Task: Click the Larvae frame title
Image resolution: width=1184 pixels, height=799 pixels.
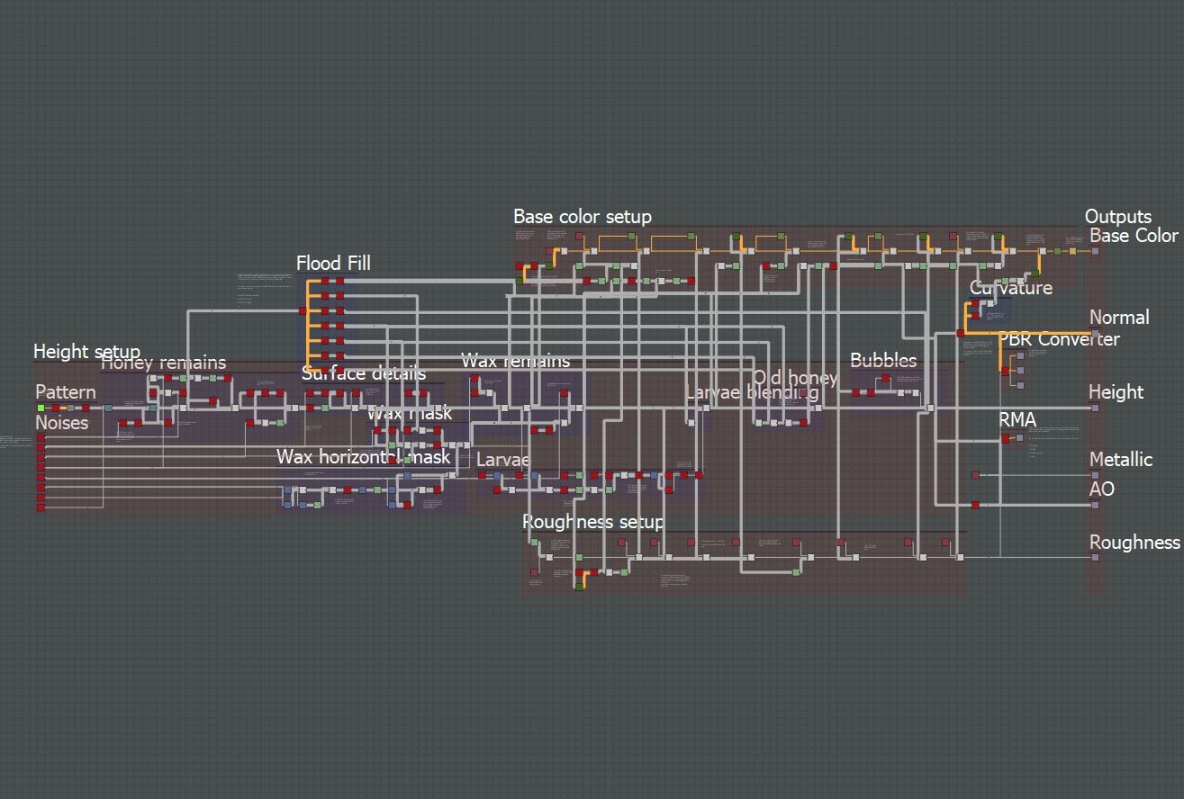Action: tap(503, 460)
